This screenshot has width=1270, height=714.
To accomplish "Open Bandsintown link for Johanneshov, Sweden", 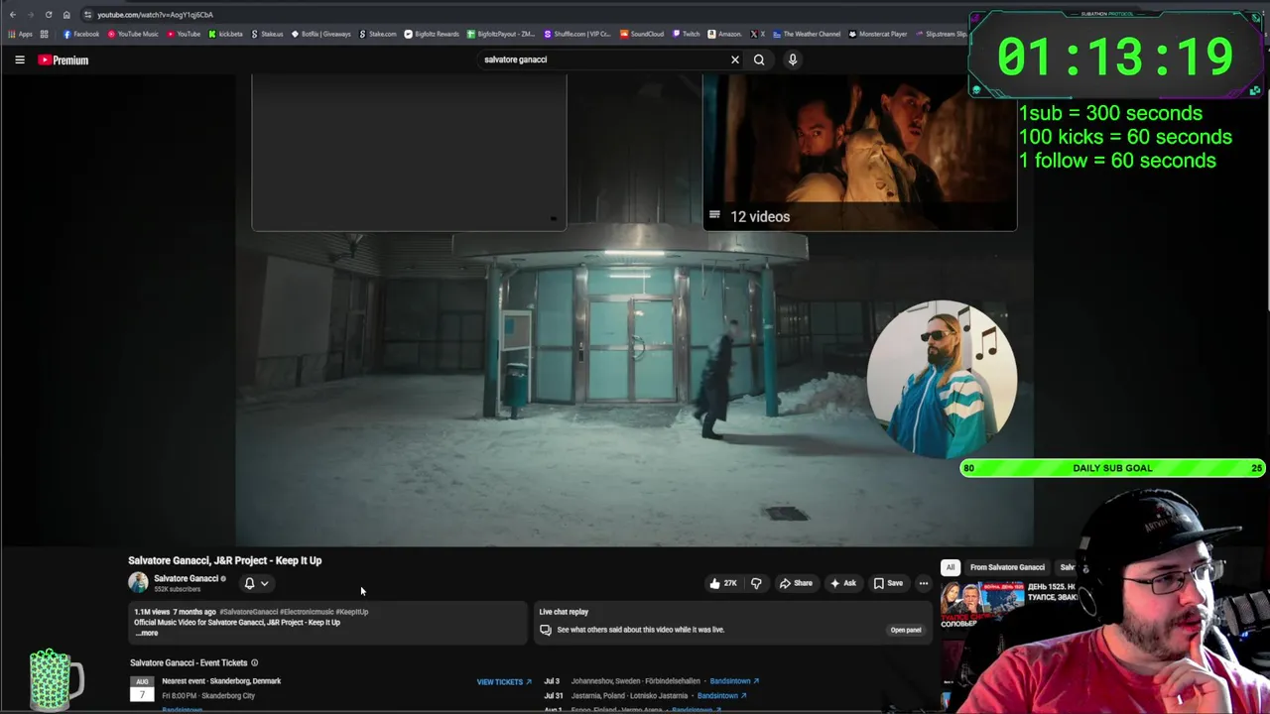I will pyautogui.click(x=734, y=681).
